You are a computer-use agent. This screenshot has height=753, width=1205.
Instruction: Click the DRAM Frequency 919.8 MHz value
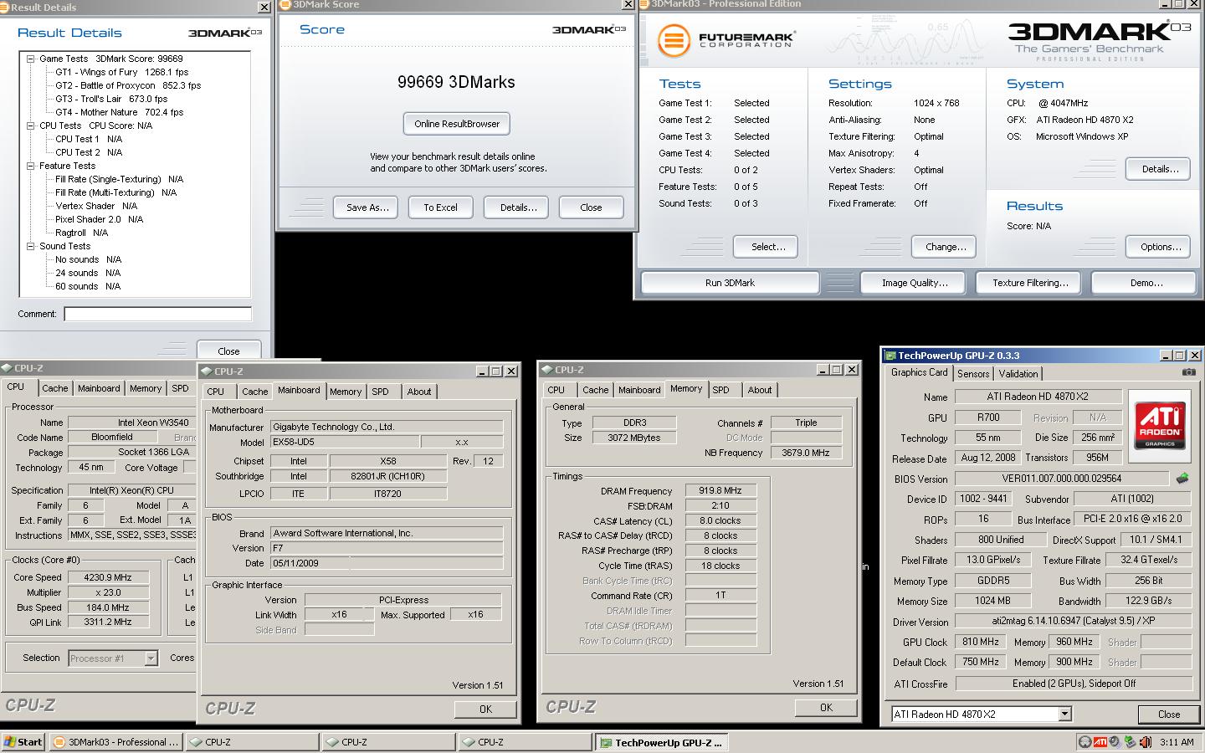[x=720, y=491]
